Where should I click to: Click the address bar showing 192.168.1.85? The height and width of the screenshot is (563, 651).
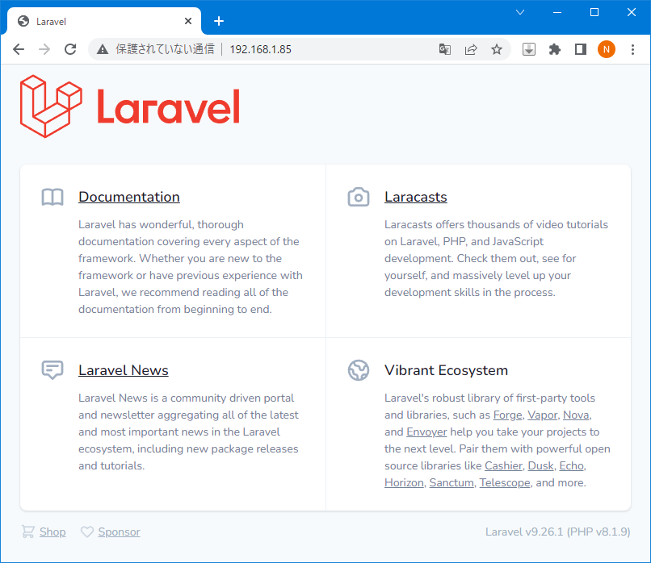323,49
